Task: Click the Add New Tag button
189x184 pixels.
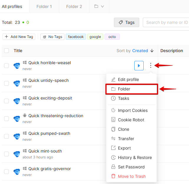Action: [19, 37]
